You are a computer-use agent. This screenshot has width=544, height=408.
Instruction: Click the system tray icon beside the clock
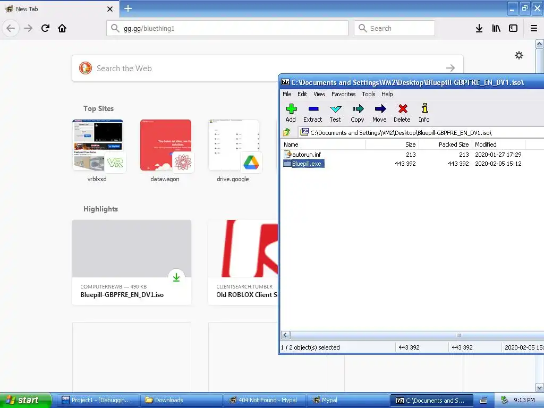click(505, 400)
